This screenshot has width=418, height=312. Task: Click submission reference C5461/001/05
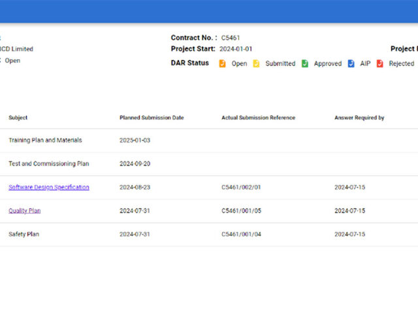(x=241, y=211)
